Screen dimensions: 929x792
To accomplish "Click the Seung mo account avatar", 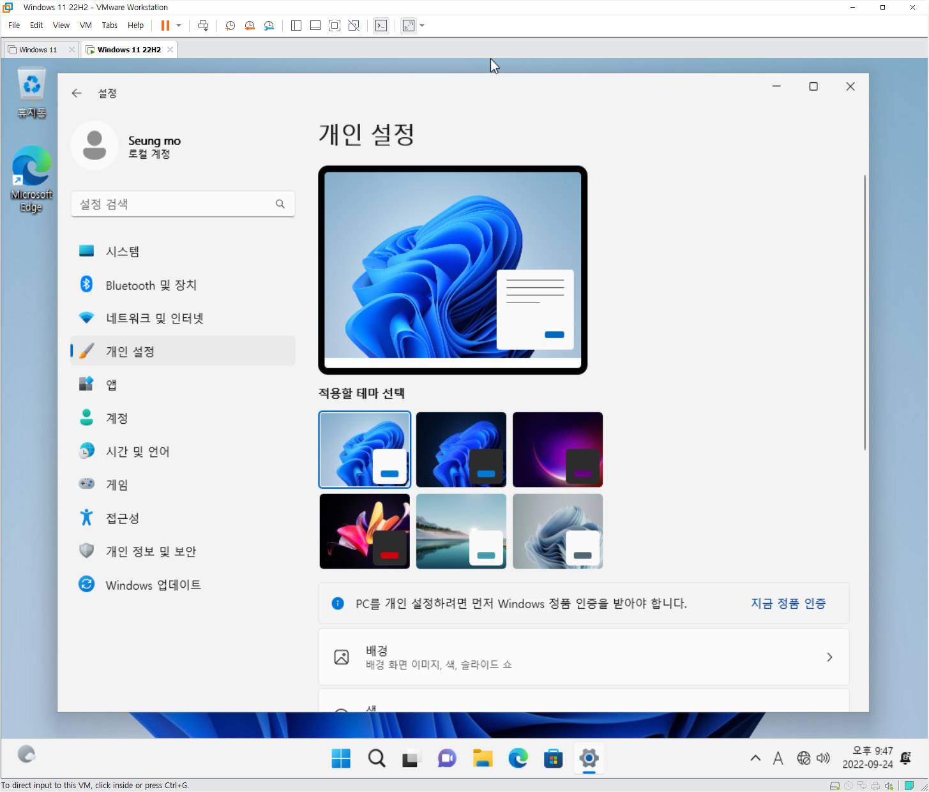I will point(94,146).
